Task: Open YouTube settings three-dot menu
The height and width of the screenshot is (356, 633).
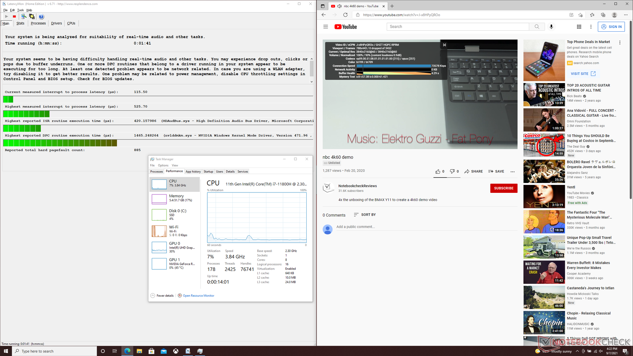Action: (x=591, y=27)
